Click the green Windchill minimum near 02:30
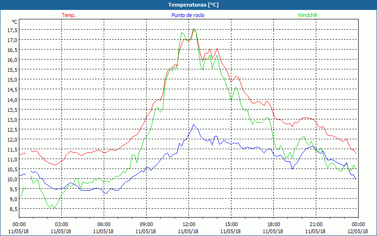The image size is (377, 236). [x=54, y=208]
